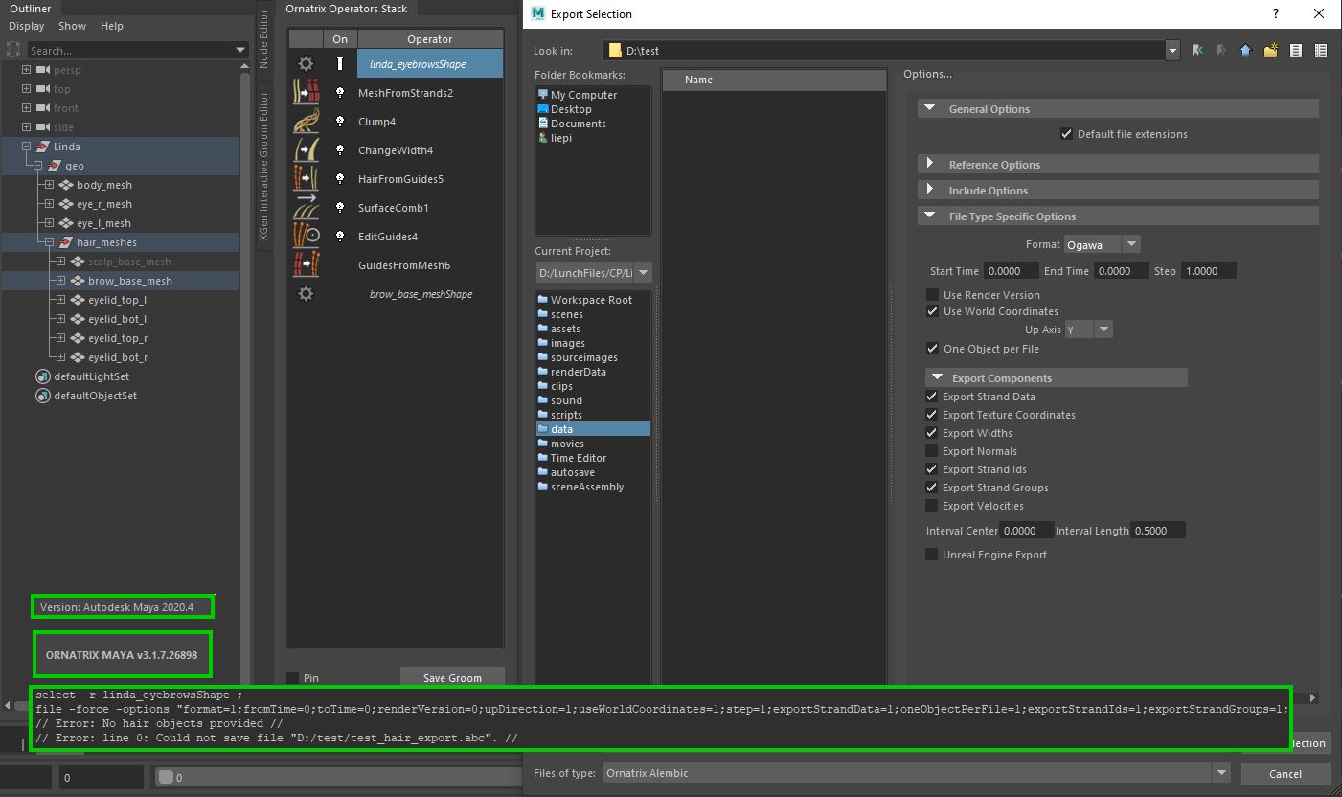
Task: Cancel the Export Selection dialog
Action: [x=1285, y=773]
